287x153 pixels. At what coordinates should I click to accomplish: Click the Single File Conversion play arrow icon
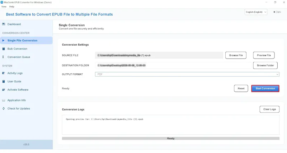point(3,41)
